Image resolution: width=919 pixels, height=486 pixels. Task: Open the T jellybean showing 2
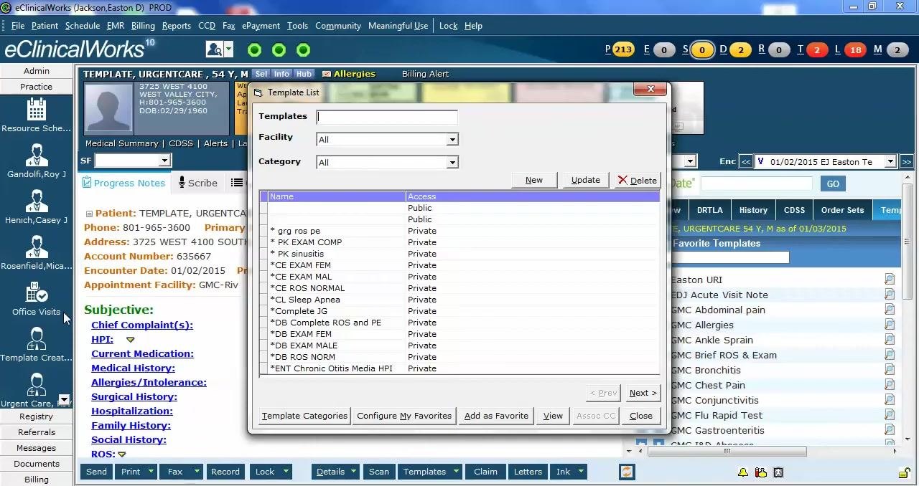816,50
